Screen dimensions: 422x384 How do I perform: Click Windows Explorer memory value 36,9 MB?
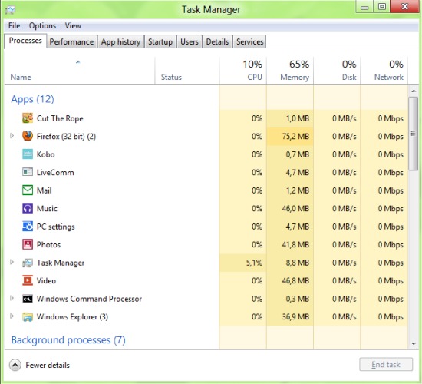tap(295, 317)
